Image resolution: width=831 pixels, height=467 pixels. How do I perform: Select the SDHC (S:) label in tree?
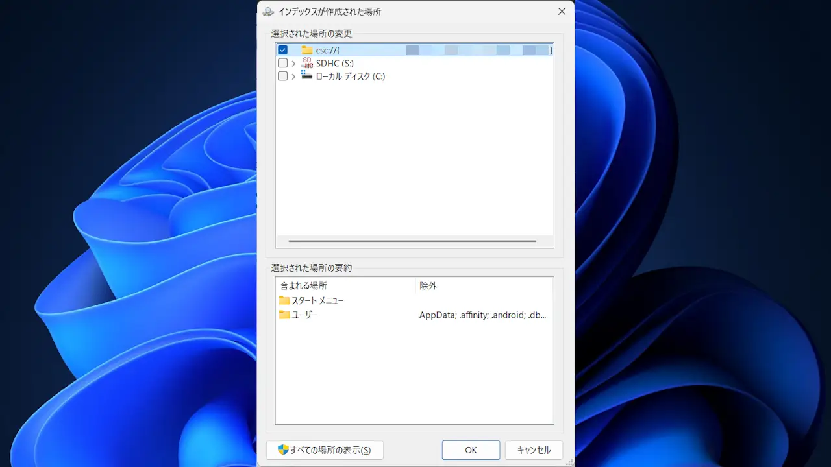[x=334, y=63]
